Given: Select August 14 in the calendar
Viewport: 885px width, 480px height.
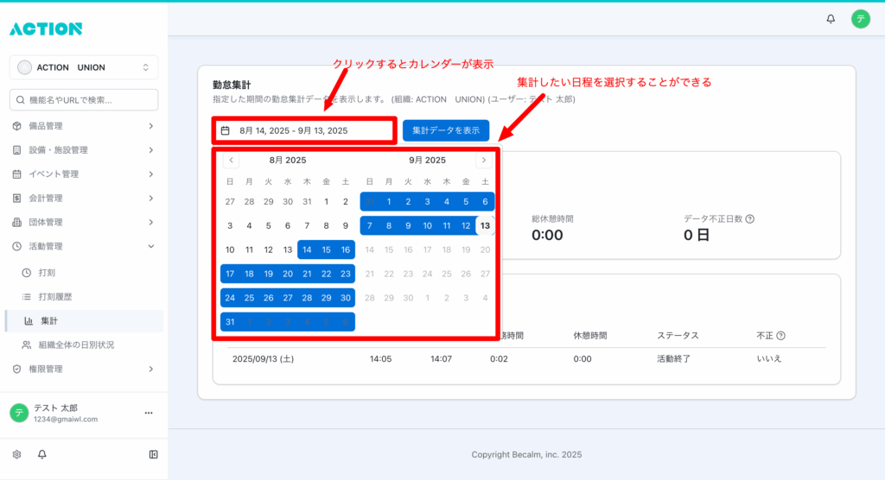Looking at the screenshot, I should [307, 249].
